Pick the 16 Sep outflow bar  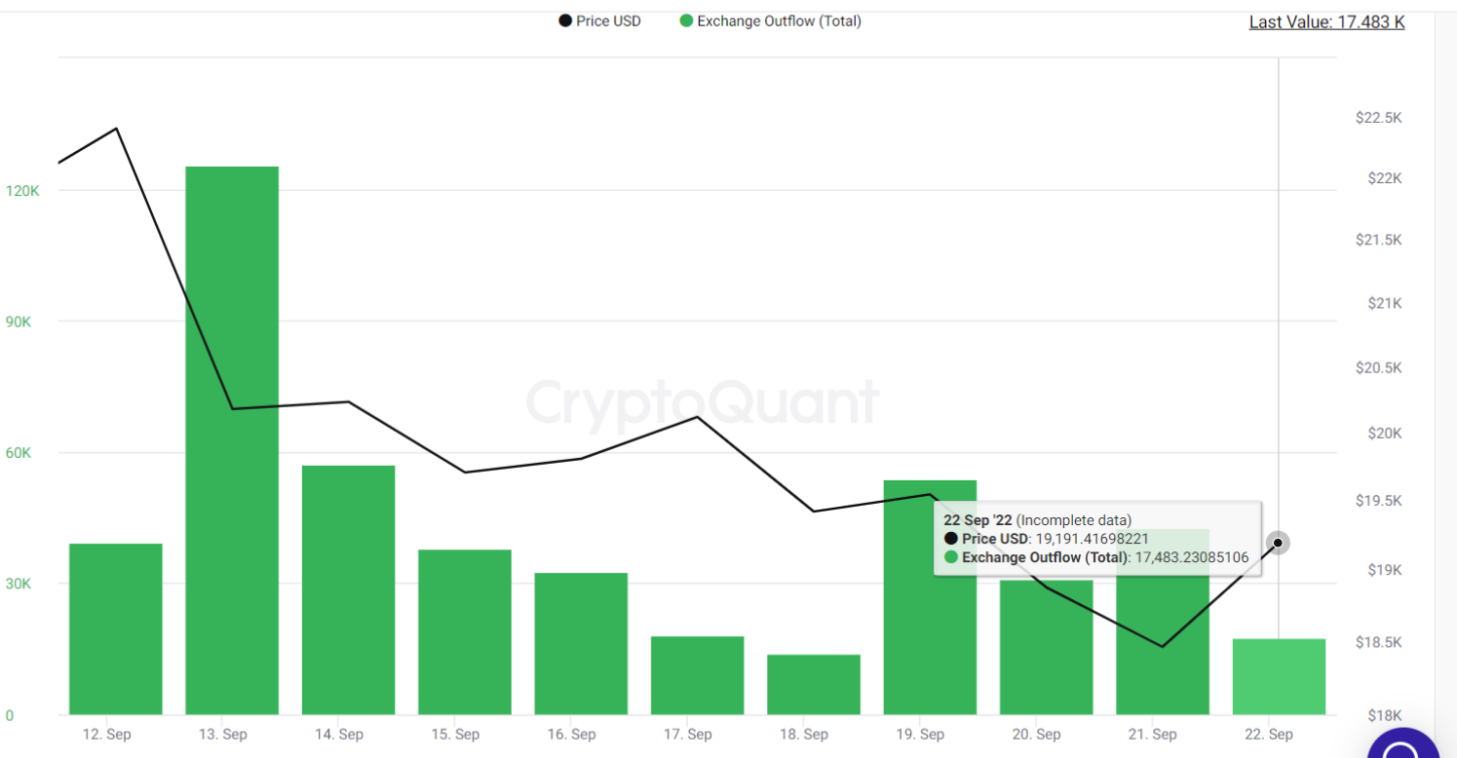pos(581,644)
